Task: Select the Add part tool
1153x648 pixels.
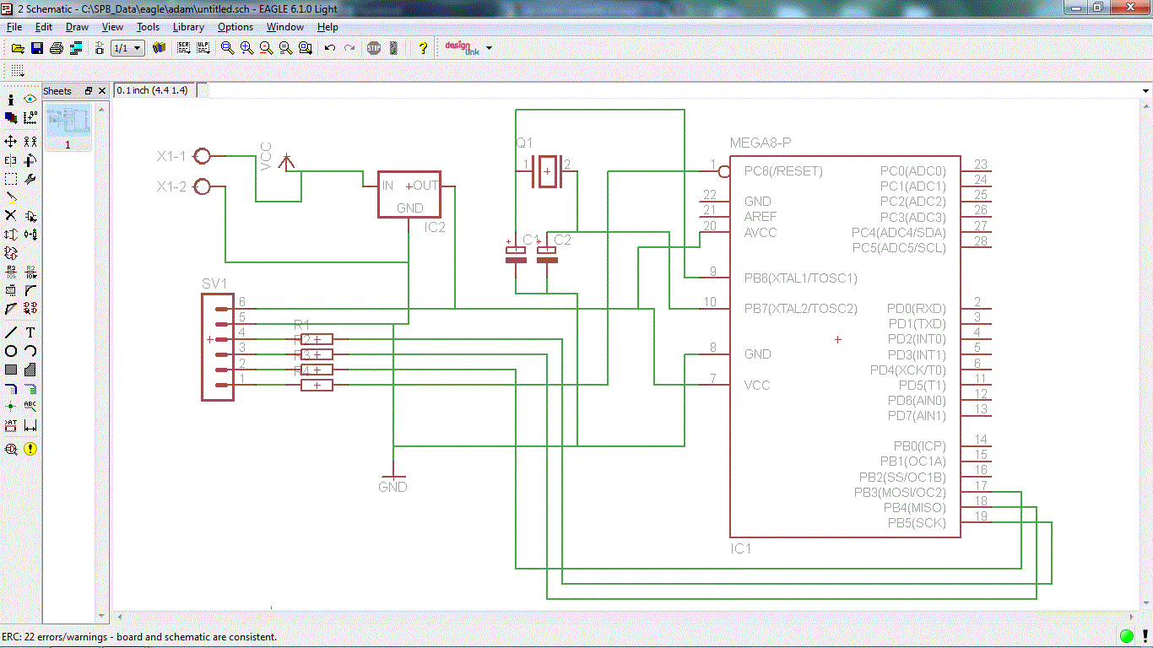Action: tap(30, 216)
